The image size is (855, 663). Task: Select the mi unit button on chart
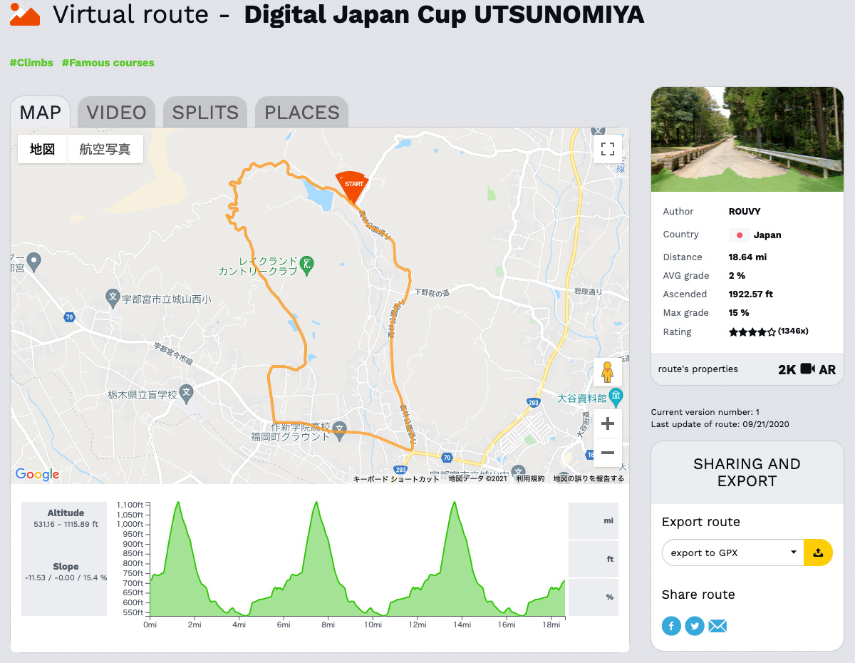[x=594, y=521]
